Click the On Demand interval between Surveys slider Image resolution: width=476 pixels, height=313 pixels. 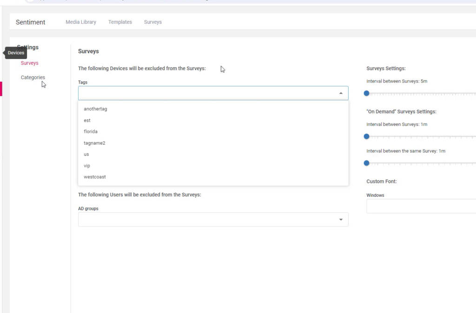366,137
